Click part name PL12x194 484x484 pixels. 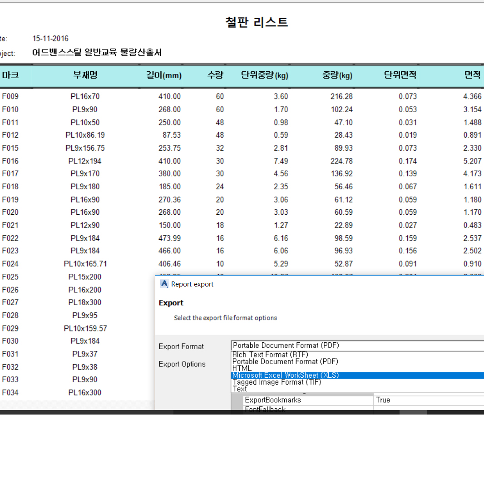click(x=85, y=161)
